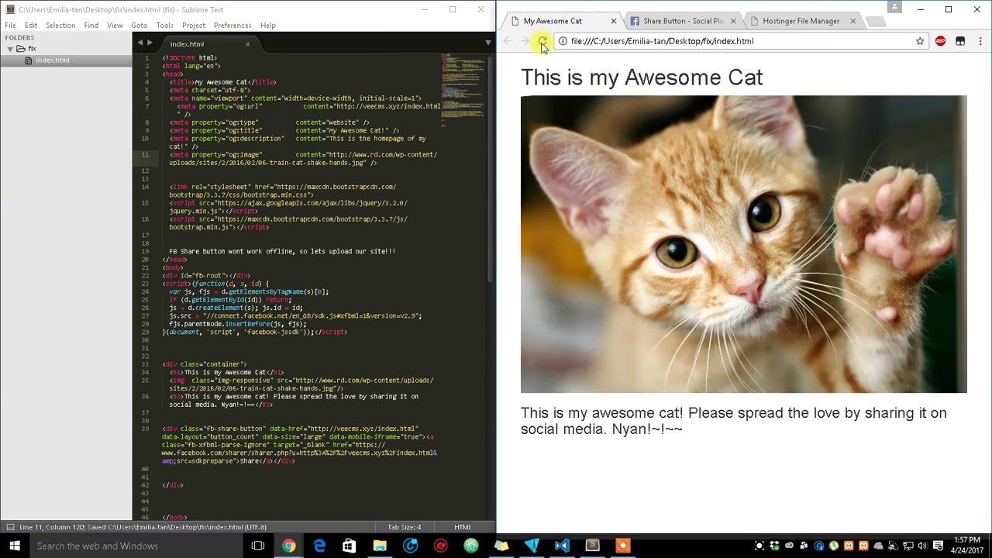Image resolution: width=992 pixels, height=558 pixels.
Task: Click the volume icon in system tray
Action: tap(922, 546)
